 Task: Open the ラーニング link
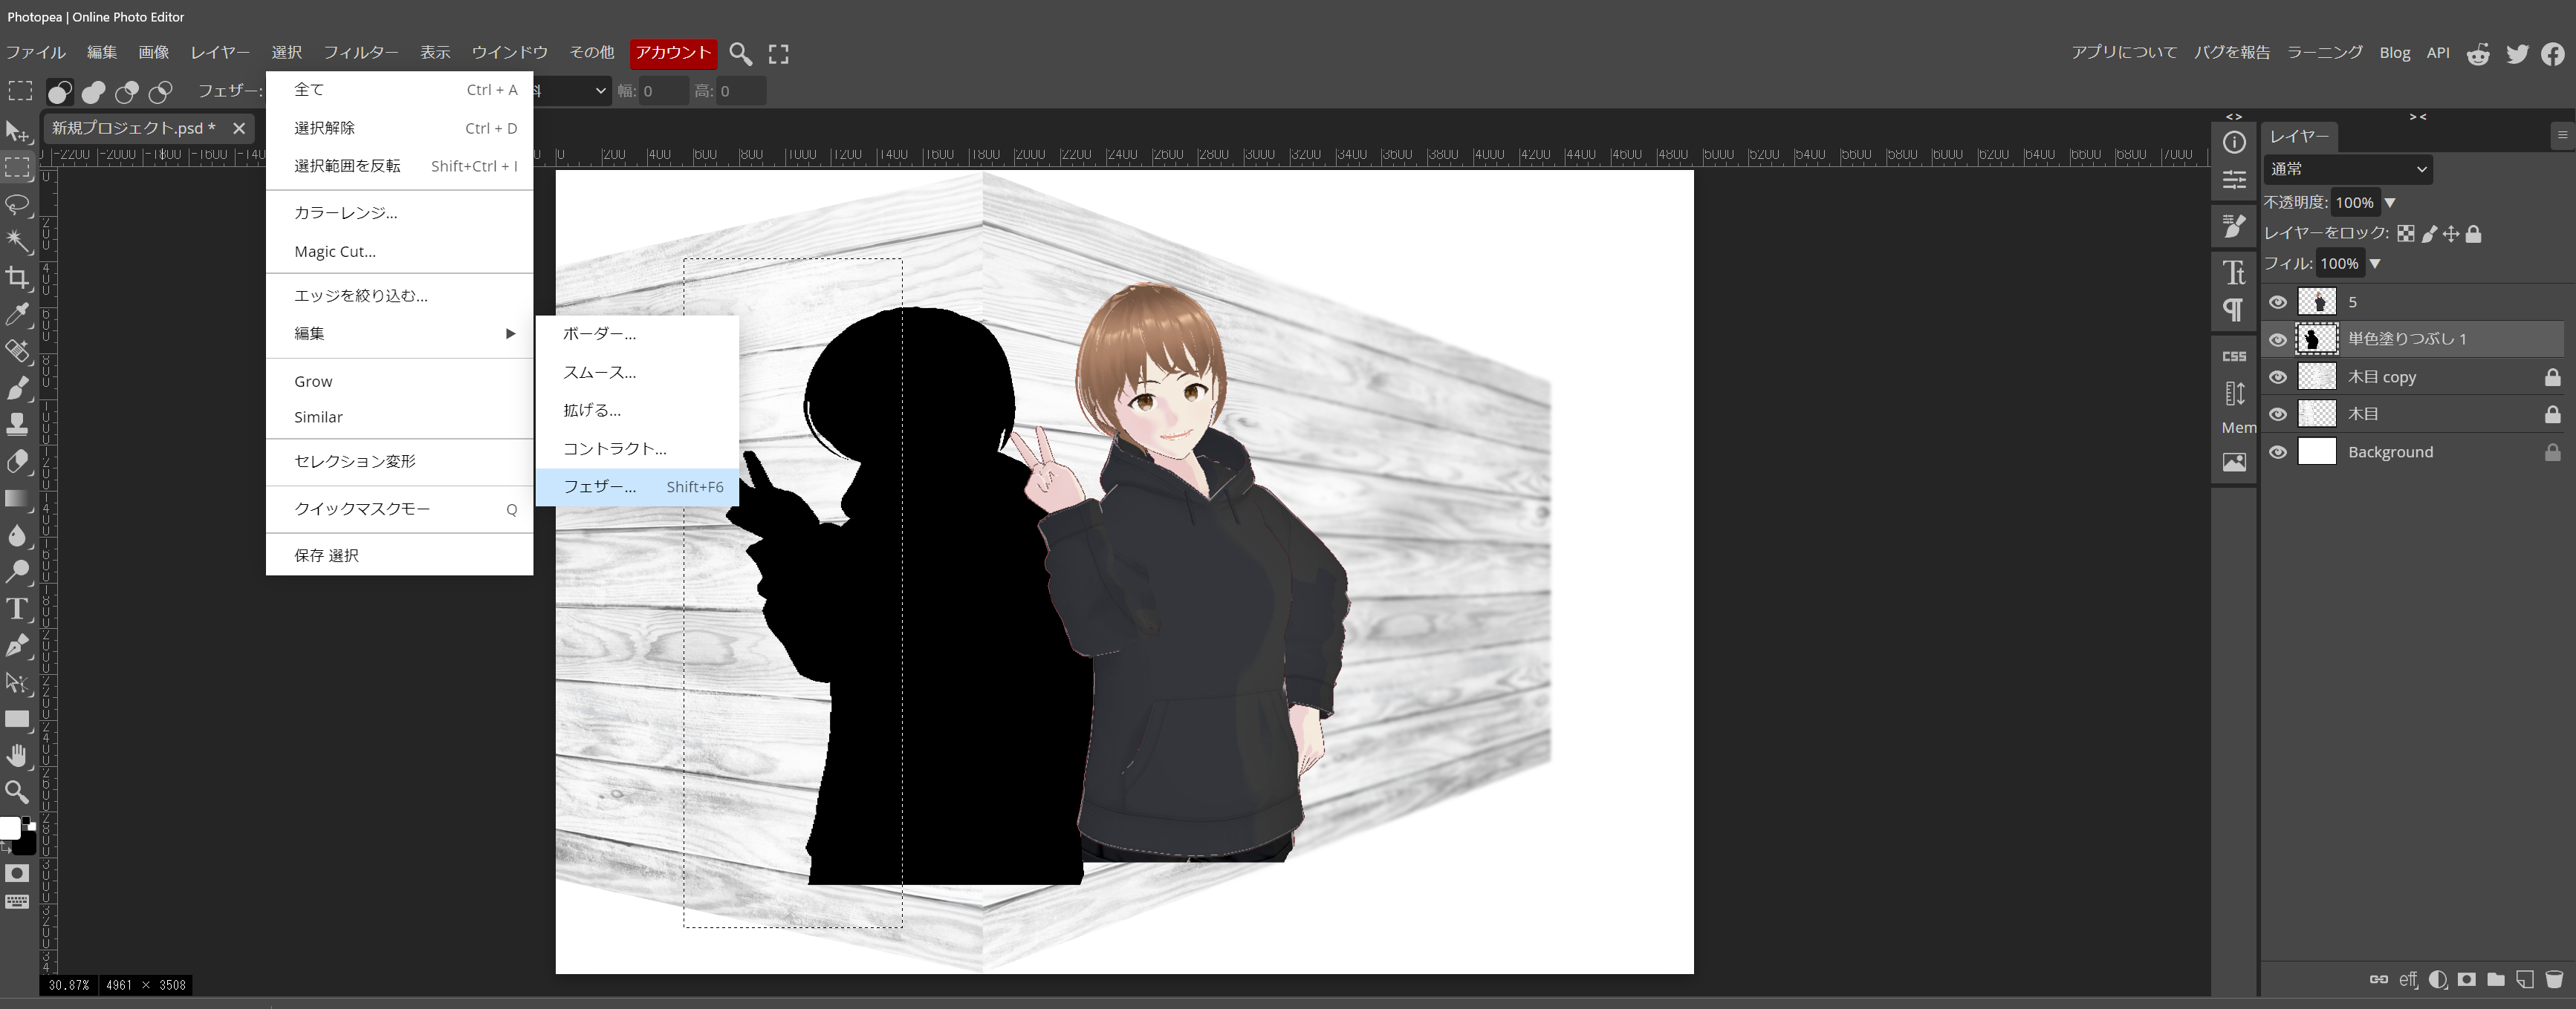click(x=2324, y=53)
